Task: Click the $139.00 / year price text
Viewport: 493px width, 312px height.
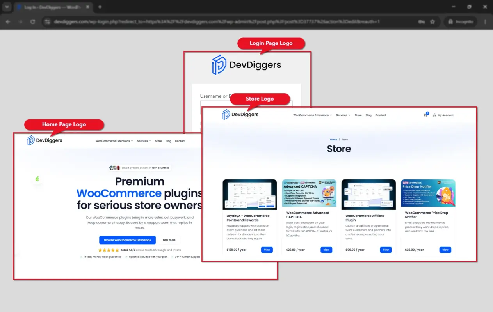Action: [237, 250]
